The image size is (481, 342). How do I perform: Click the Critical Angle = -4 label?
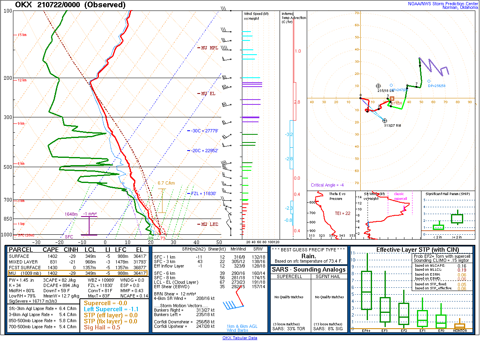tap(327, 185)
